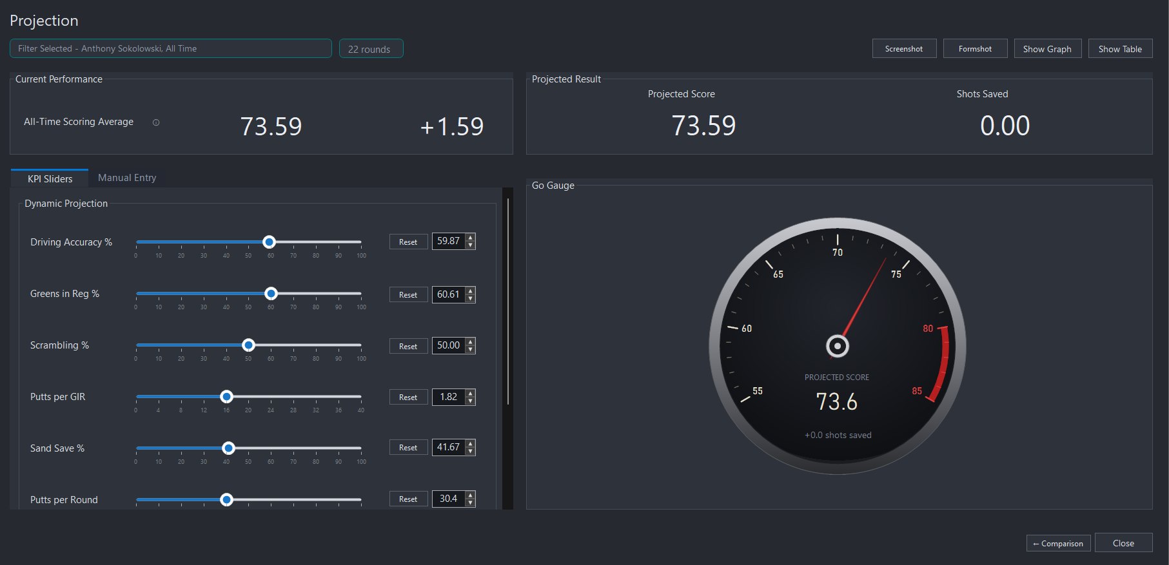Click the Scrambling % slider handle
This screenshot has height=565, width=1169.
point(248,345)
